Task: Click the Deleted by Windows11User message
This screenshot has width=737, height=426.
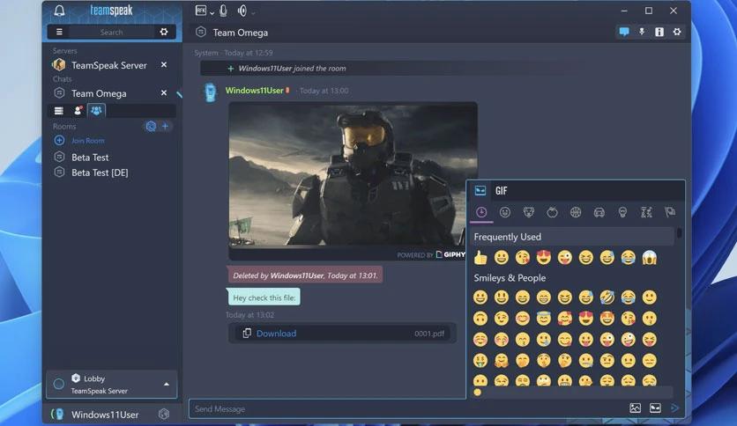Action: pos(306,275)
